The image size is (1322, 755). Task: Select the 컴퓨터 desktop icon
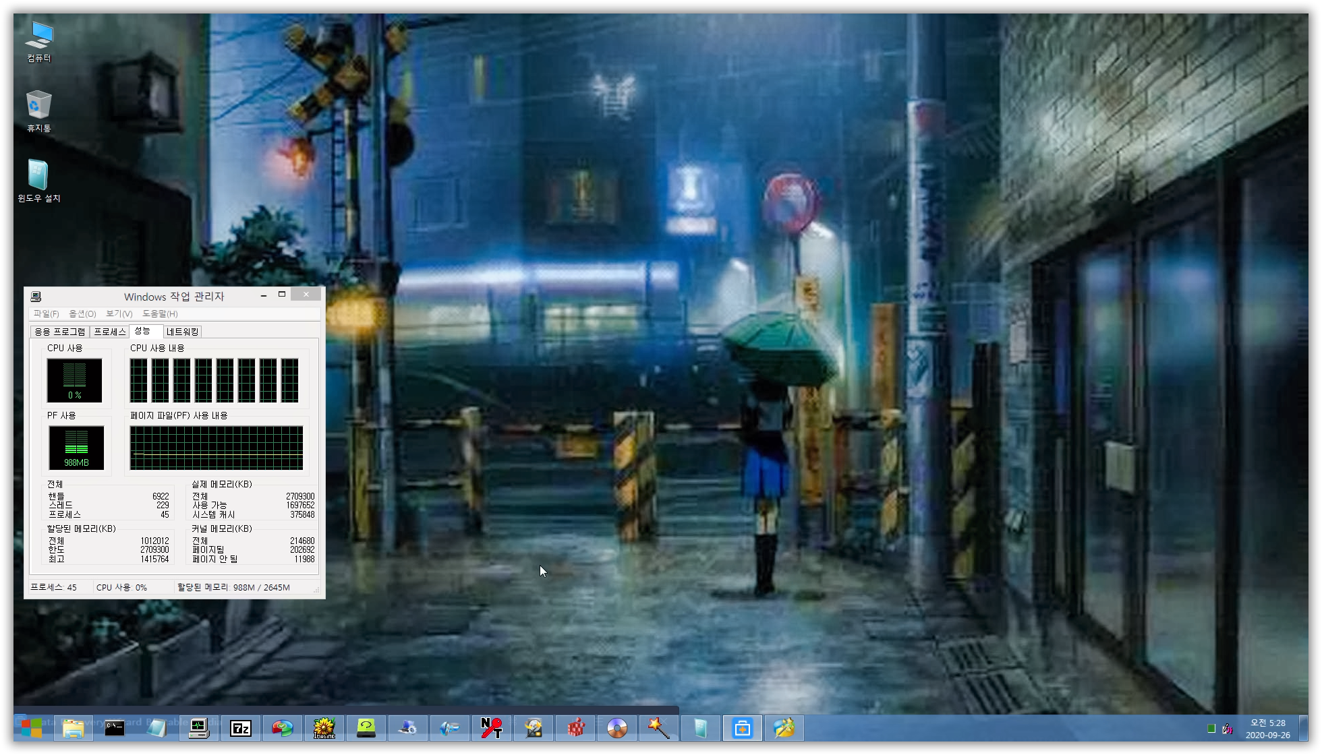[x=39, y=42]
